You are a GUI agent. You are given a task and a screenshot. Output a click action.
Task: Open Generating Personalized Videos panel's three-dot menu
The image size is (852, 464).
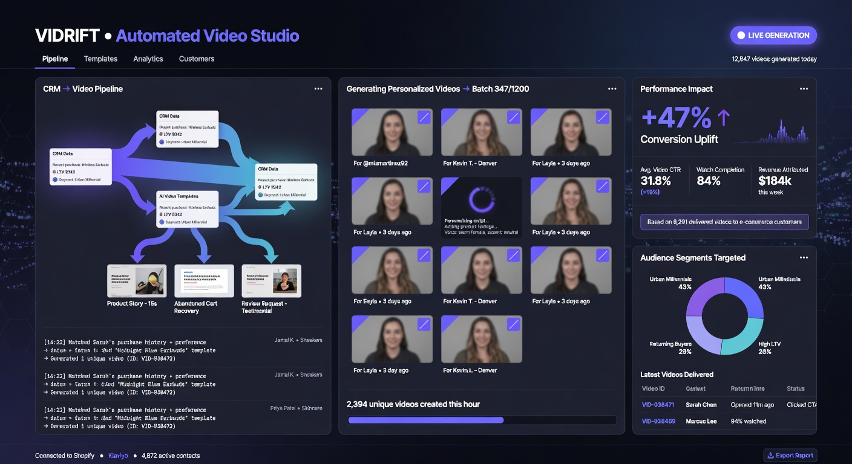pyautogui.click(x=612, y=89)
